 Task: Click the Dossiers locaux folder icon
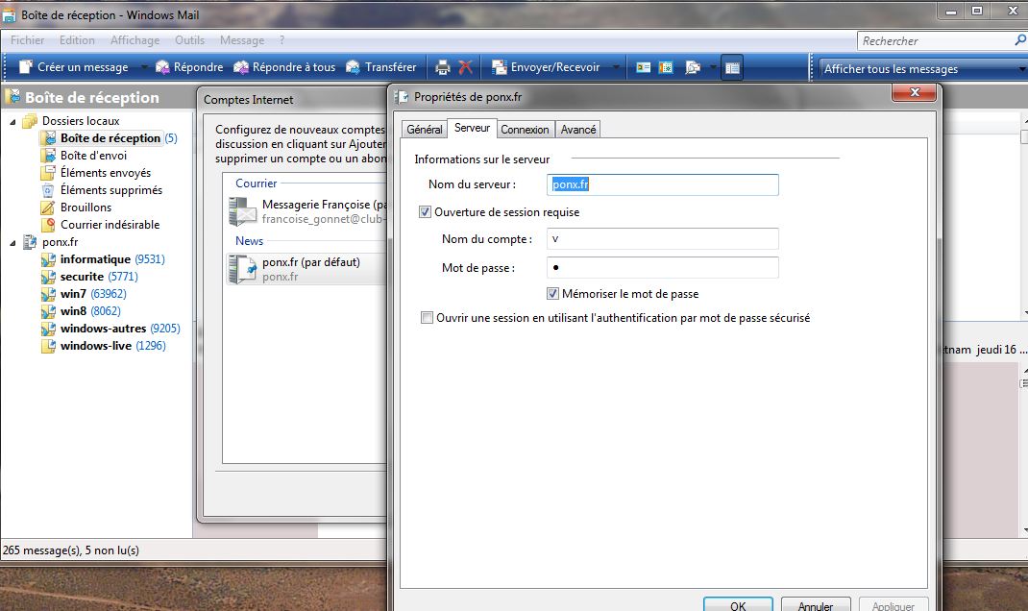coord(30,121)
